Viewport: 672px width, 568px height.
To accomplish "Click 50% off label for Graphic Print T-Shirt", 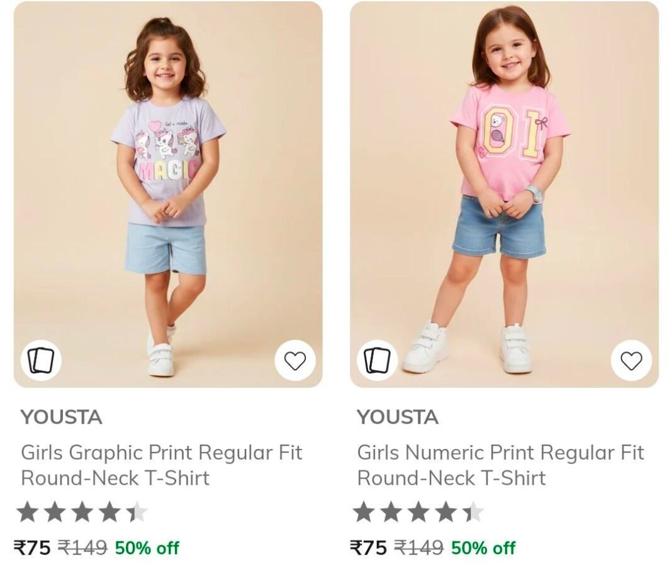I will click(x=147, y=548).
